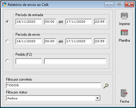Screen dimensions: 136x108
Task: Click the Filtra por convênio TODOS field
Action: pyautogui.click(x=54, y=85)
